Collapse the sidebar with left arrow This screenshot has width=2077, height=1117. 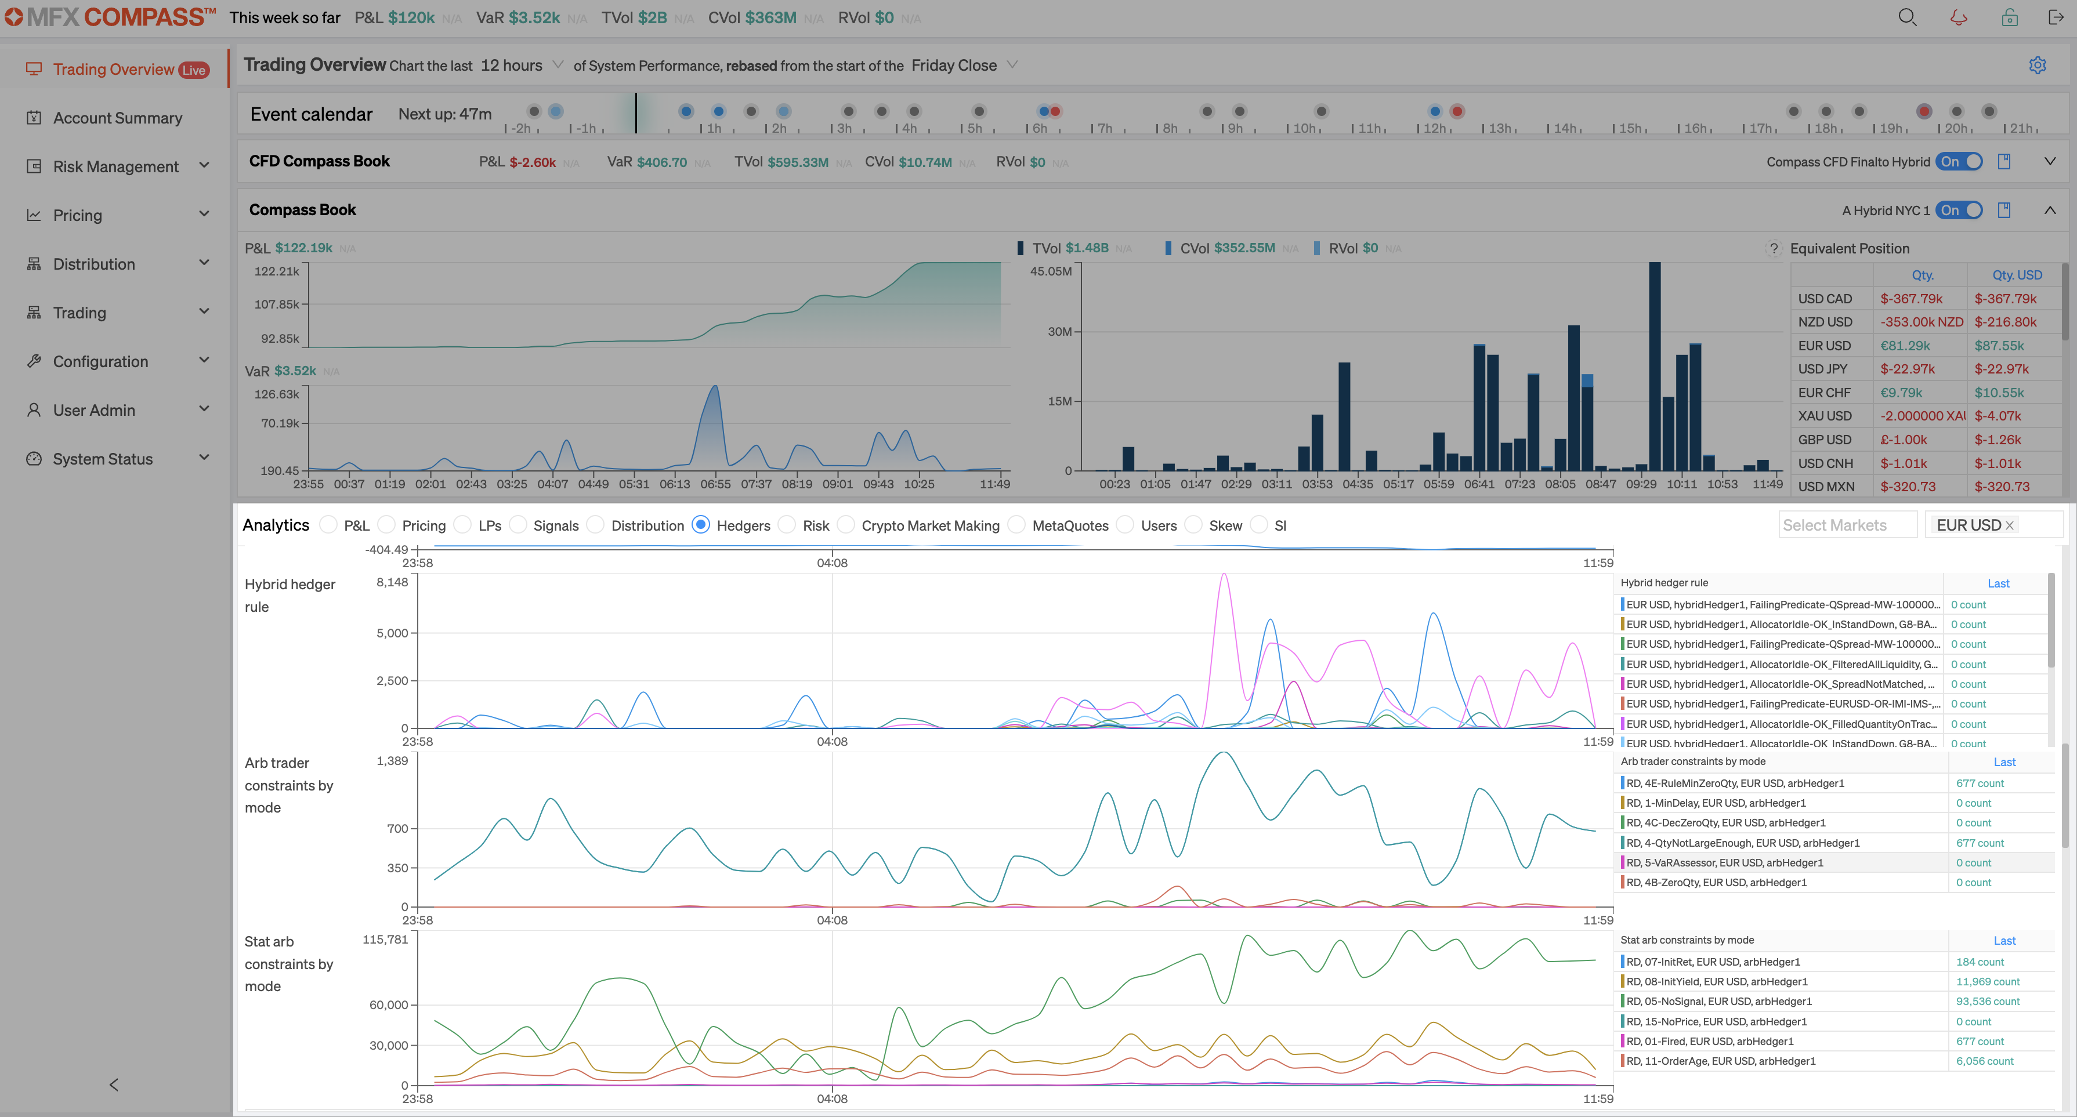pos(114,1085)
